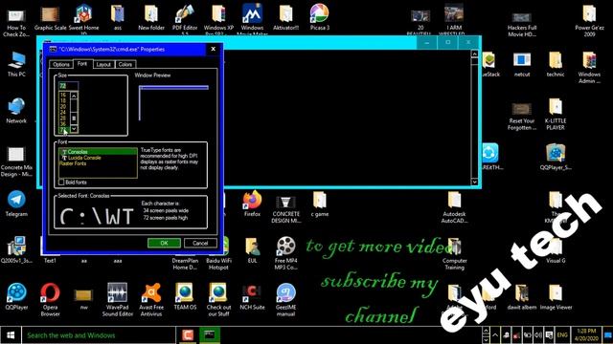
Task: Select font size 36 in list
Action: pyautogui.click(x=64, y=124)
